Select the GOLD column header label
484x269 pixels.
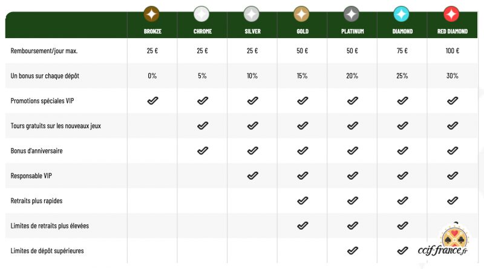(302, 31)
